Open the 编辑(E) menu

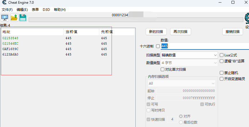coord(22,10)
